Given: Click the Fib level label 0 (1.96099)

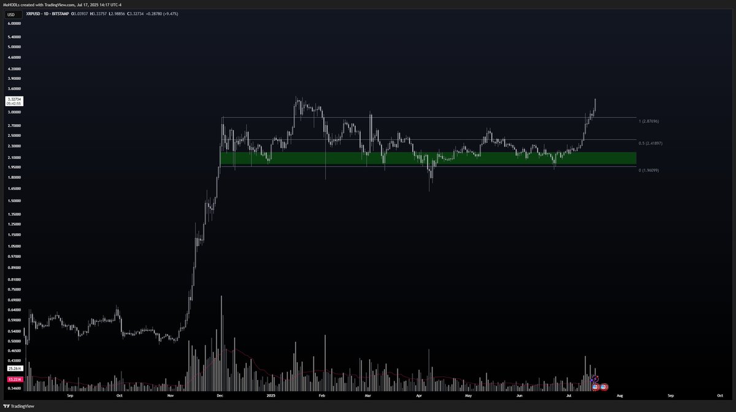Looking at the screenshot, I should (649, 170).
